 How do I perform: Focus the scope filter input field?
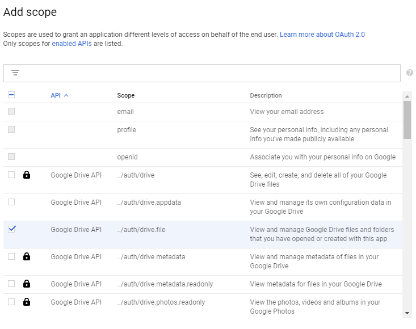pos(210,73)
